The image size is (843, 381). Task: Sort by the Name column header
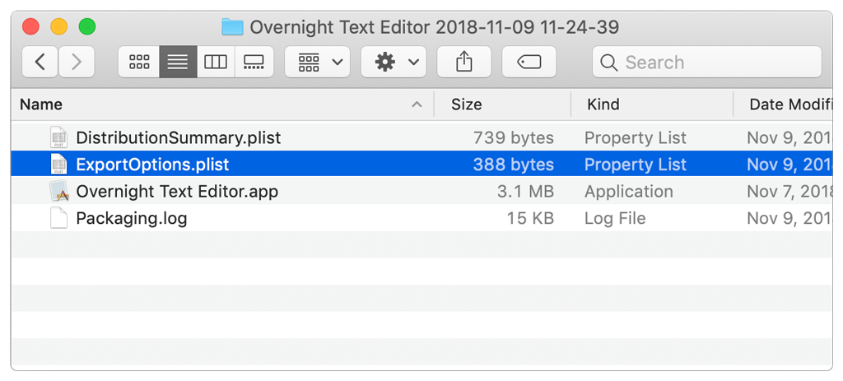tap(41, 105)
